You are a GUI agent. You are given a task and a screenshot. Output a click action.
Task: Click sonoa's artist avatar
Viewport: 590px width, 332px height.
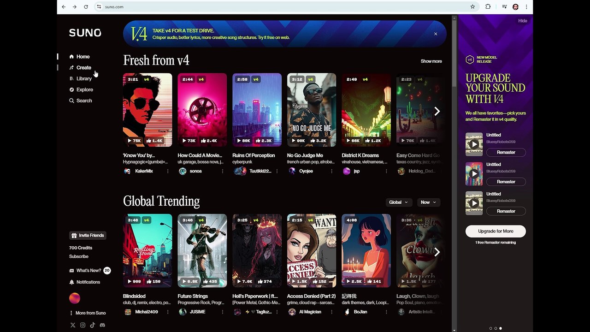pos(183,171)
